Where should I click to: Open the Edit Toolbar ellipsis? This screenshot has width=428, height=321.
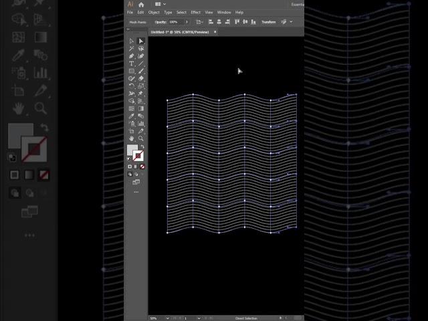(136, 192)
